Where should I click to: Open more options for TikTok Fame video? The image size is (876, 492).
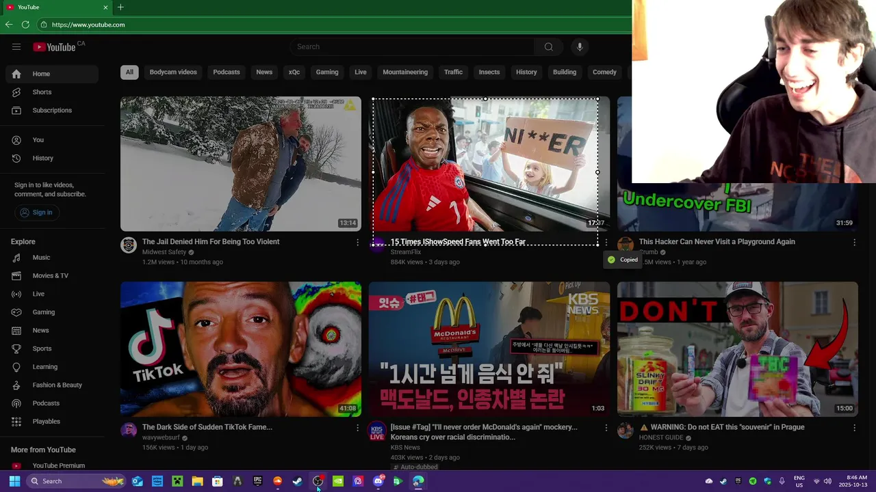357,428
